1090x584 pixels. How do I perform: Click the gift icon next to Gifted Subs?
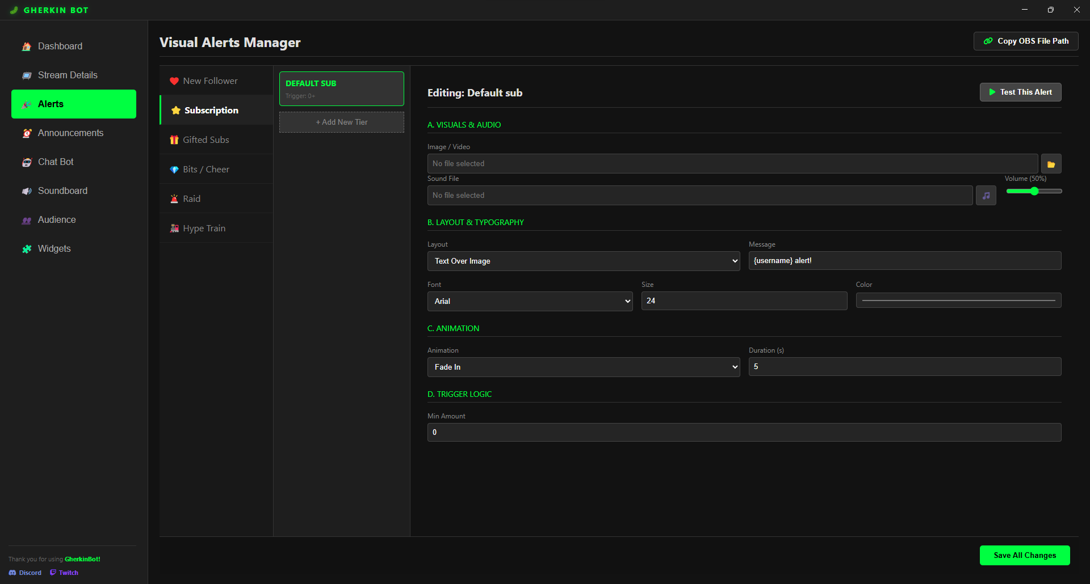[174, 139]
